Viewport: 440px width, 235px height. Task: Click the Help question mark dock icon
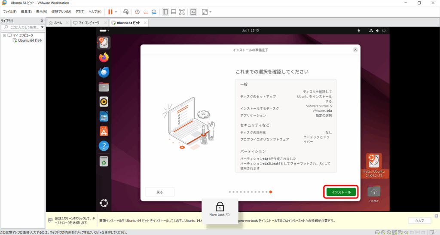104,146
